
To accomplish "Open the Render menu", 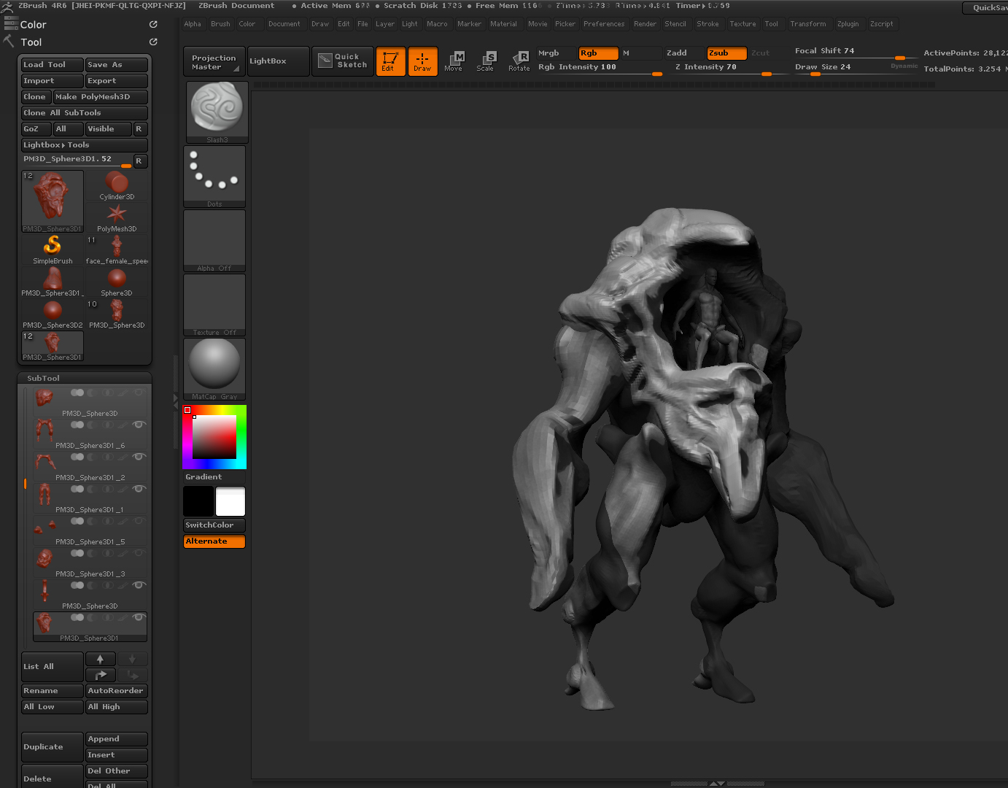I will [x=644, y=24].
